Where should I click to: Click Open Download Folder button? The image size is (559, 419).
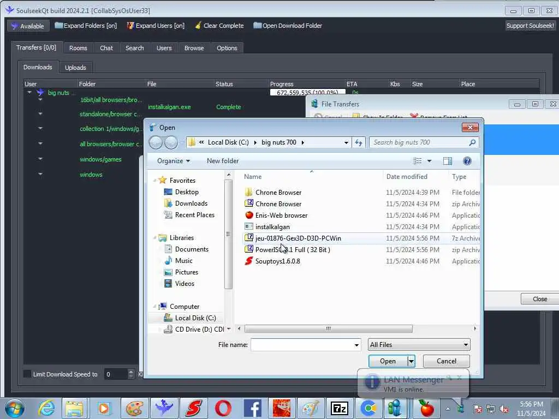pos(288,26)
